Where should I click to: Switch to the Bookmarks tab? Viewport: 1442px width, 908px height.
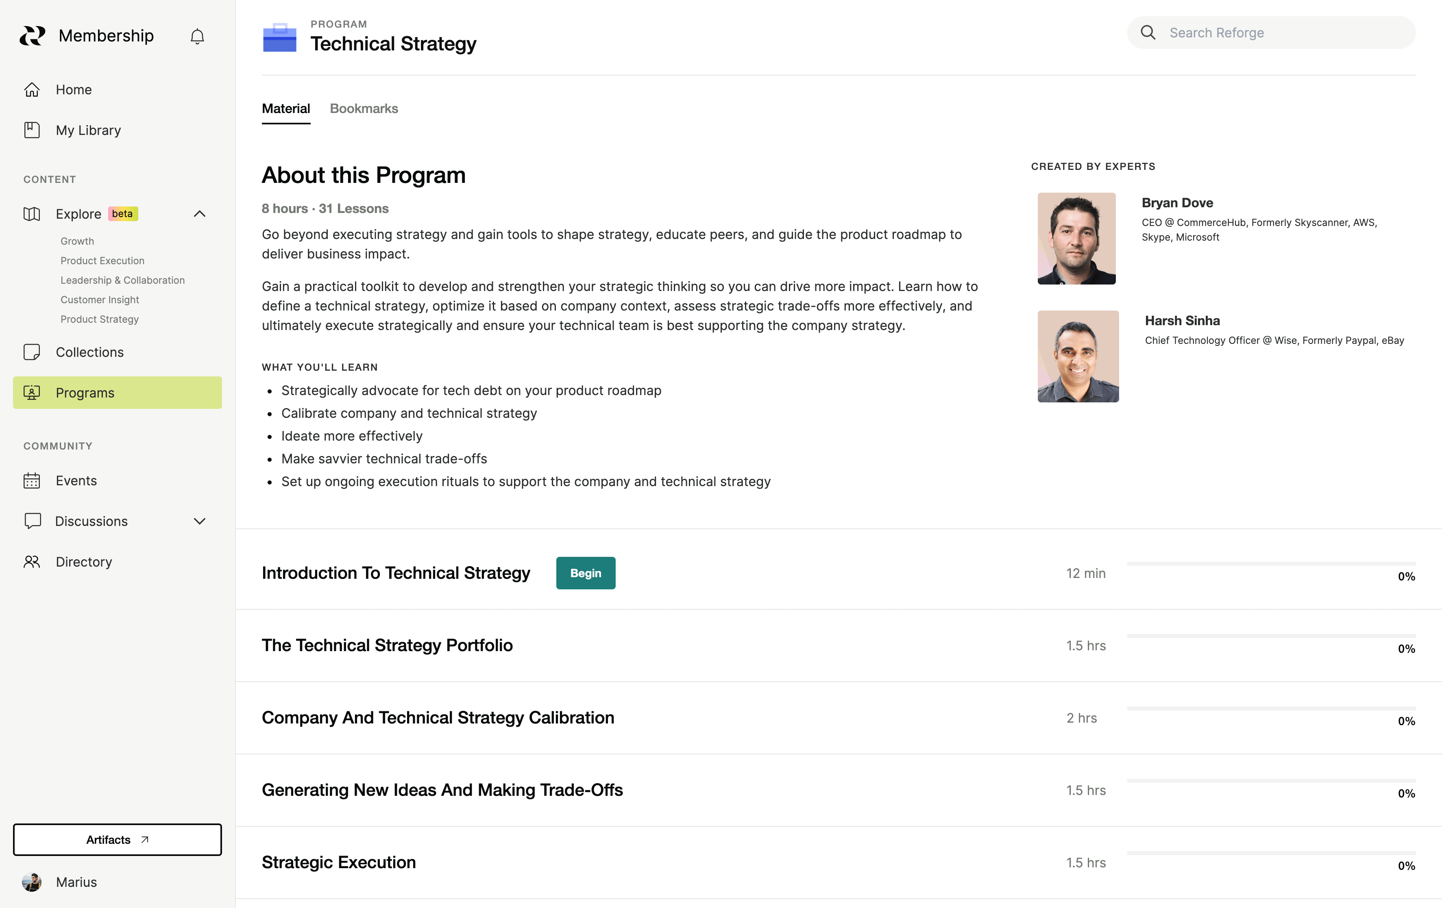[364, 109]
